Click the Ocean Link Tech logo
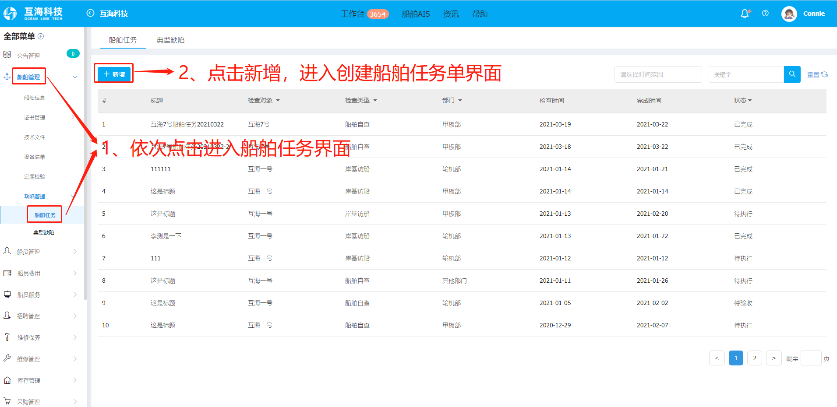The width and height of the screenshot is (837, 407). tap(33, 14)
